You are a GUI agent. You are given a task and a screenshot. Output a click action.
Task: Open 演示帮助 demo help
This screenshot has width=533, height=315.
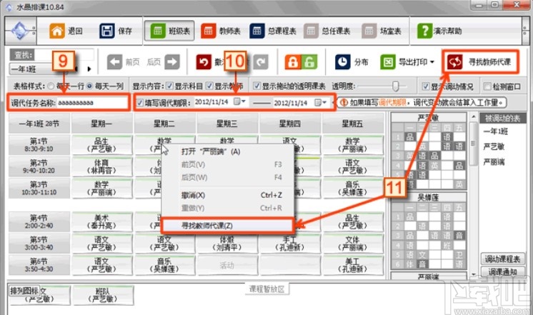tap(439, 31)
